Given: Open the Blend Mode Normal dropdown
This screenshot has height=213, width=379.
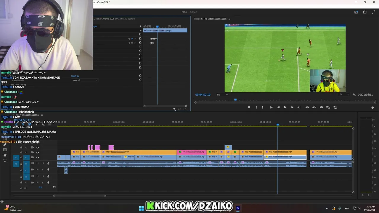Looking at the screenshot, I should coord(85,80).
